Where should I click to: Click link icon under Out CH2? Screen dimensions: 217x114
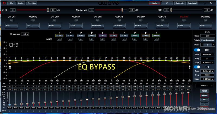point(33,20)
